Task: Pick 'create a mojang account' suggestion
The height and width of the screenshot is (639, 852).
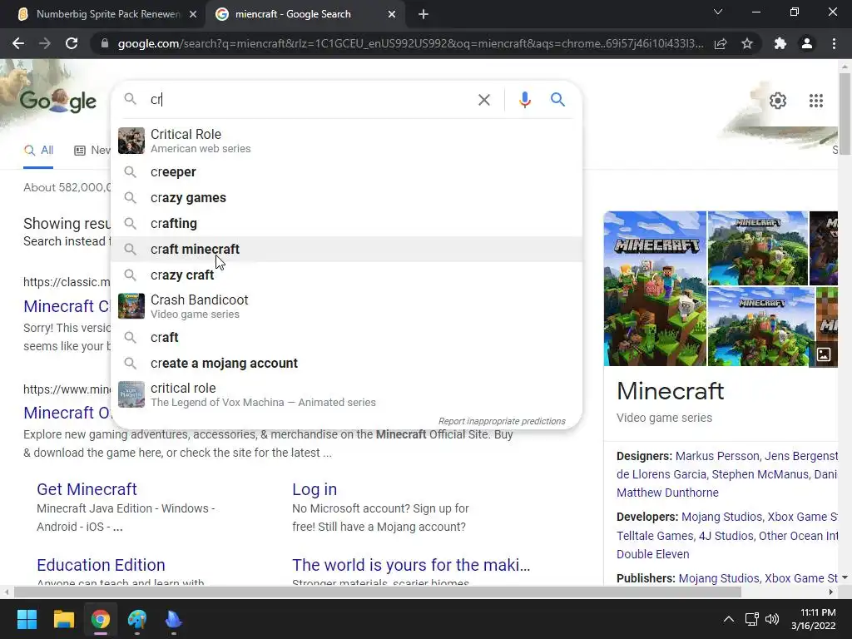Action: (346, 363)
